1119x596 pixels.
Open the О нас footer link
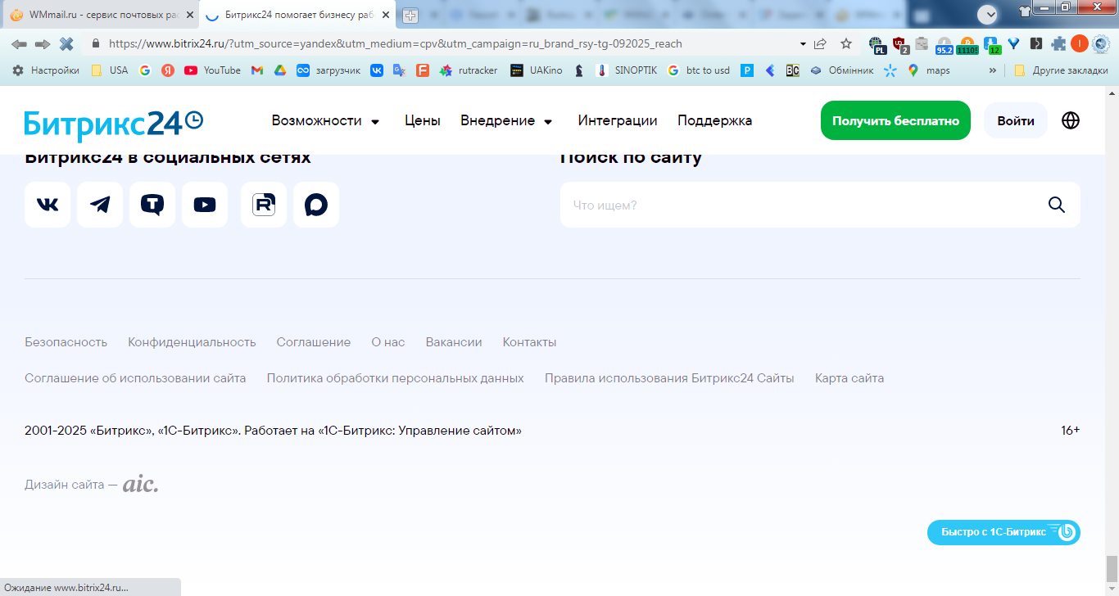388,342
